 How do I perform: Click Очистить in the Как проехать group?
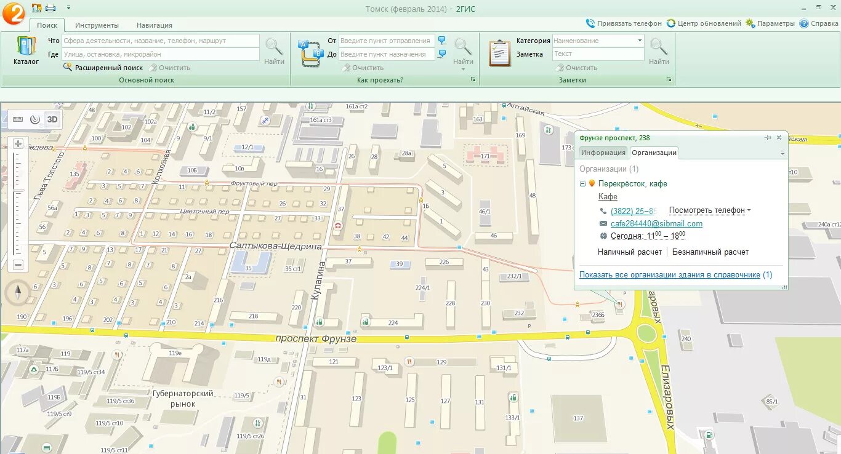[363, 68]
